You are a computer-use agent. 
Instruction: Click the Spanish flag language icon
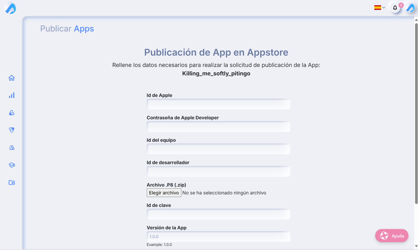pyautogui.click(x=378, y=8)
